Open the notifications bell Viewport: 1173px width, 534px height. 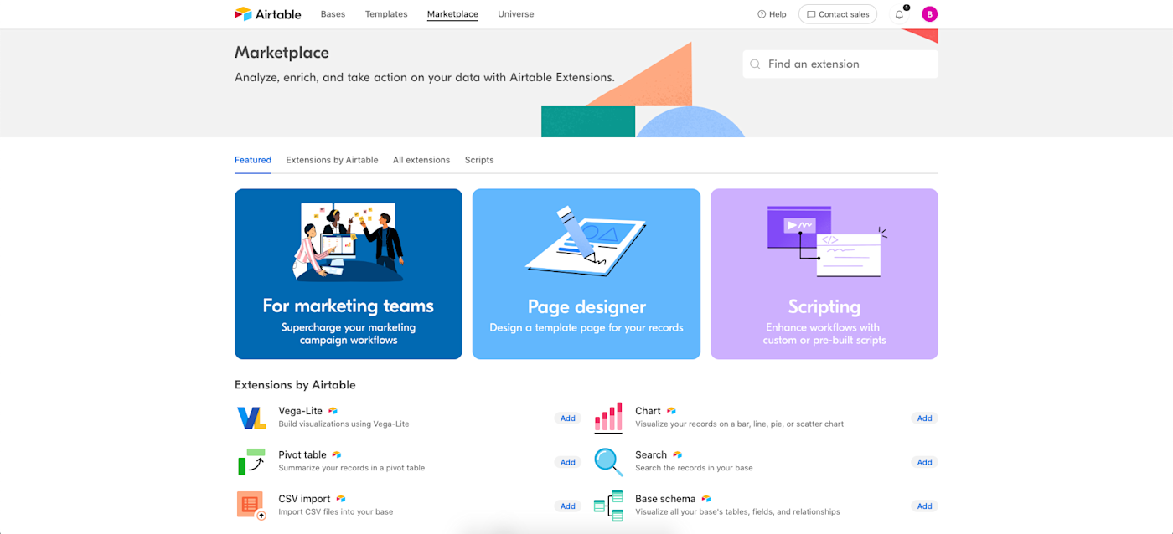pyautogui.click(x=900, y=14)
